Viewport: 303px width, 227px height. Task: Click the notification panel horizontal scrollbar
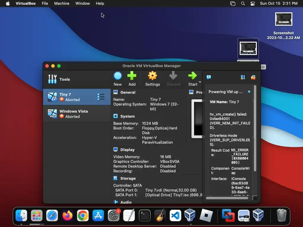click(x=227, y=198)
